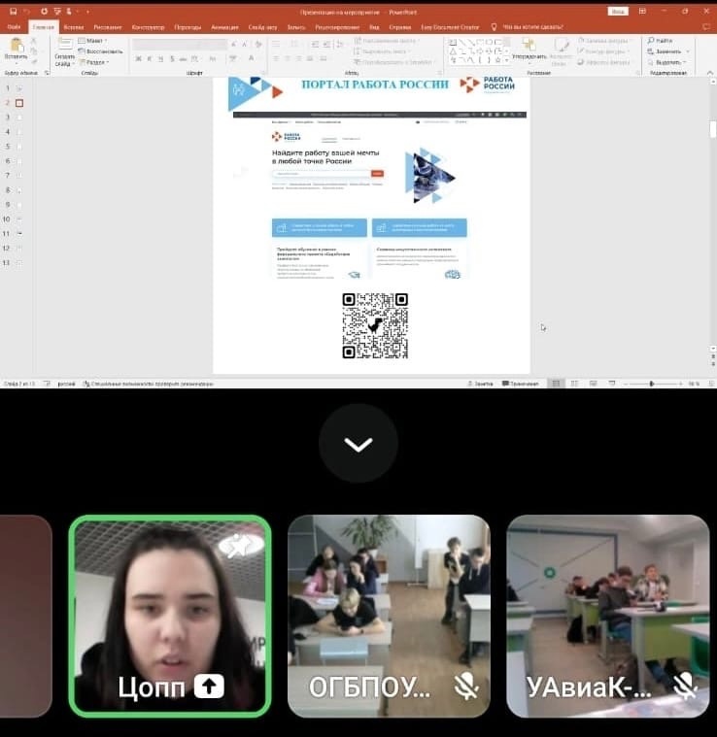
Task: Toggle the muted microphone on ОГБПОУ tile
Action: [467, 687]
